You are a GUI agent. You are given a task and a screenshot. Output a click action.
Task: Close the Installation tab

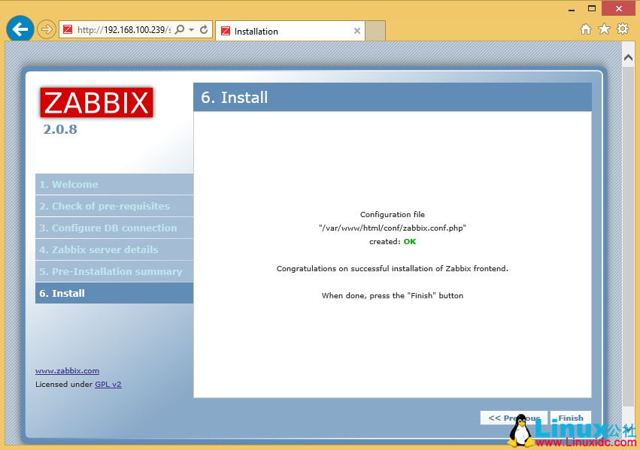coord(356,31)
